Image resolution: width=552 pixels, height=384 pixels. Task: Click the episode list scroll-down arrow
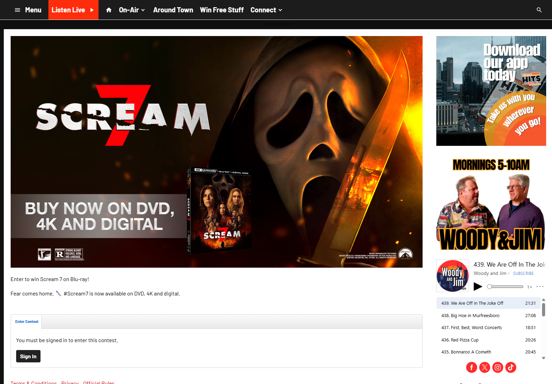point(543,358)
